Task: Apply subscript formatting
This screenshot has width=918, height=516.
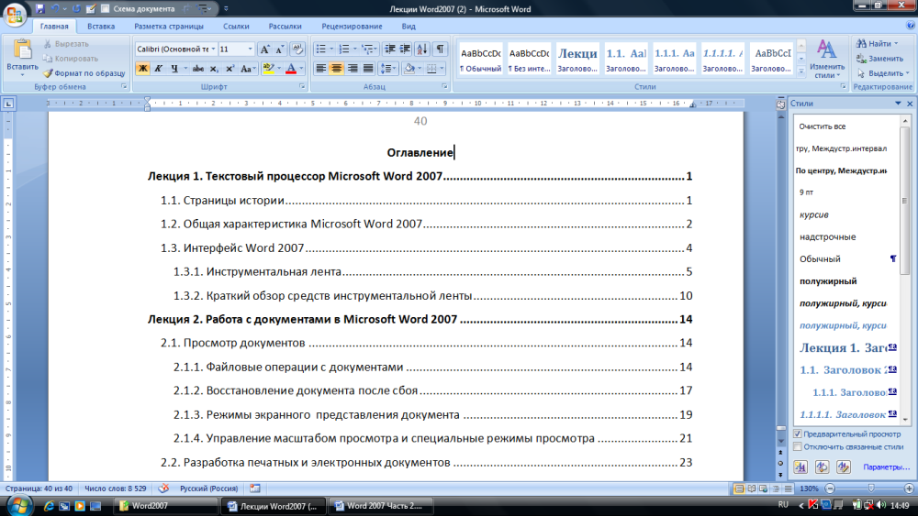Action: [x=214, y=69]
